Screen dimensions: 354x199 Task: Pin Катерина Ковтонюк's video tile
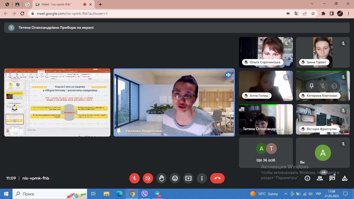tap(311, 86)
